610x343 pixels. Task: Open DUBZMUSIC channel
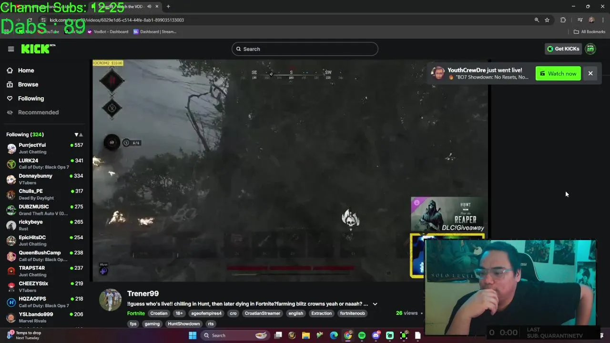[45, 210]
